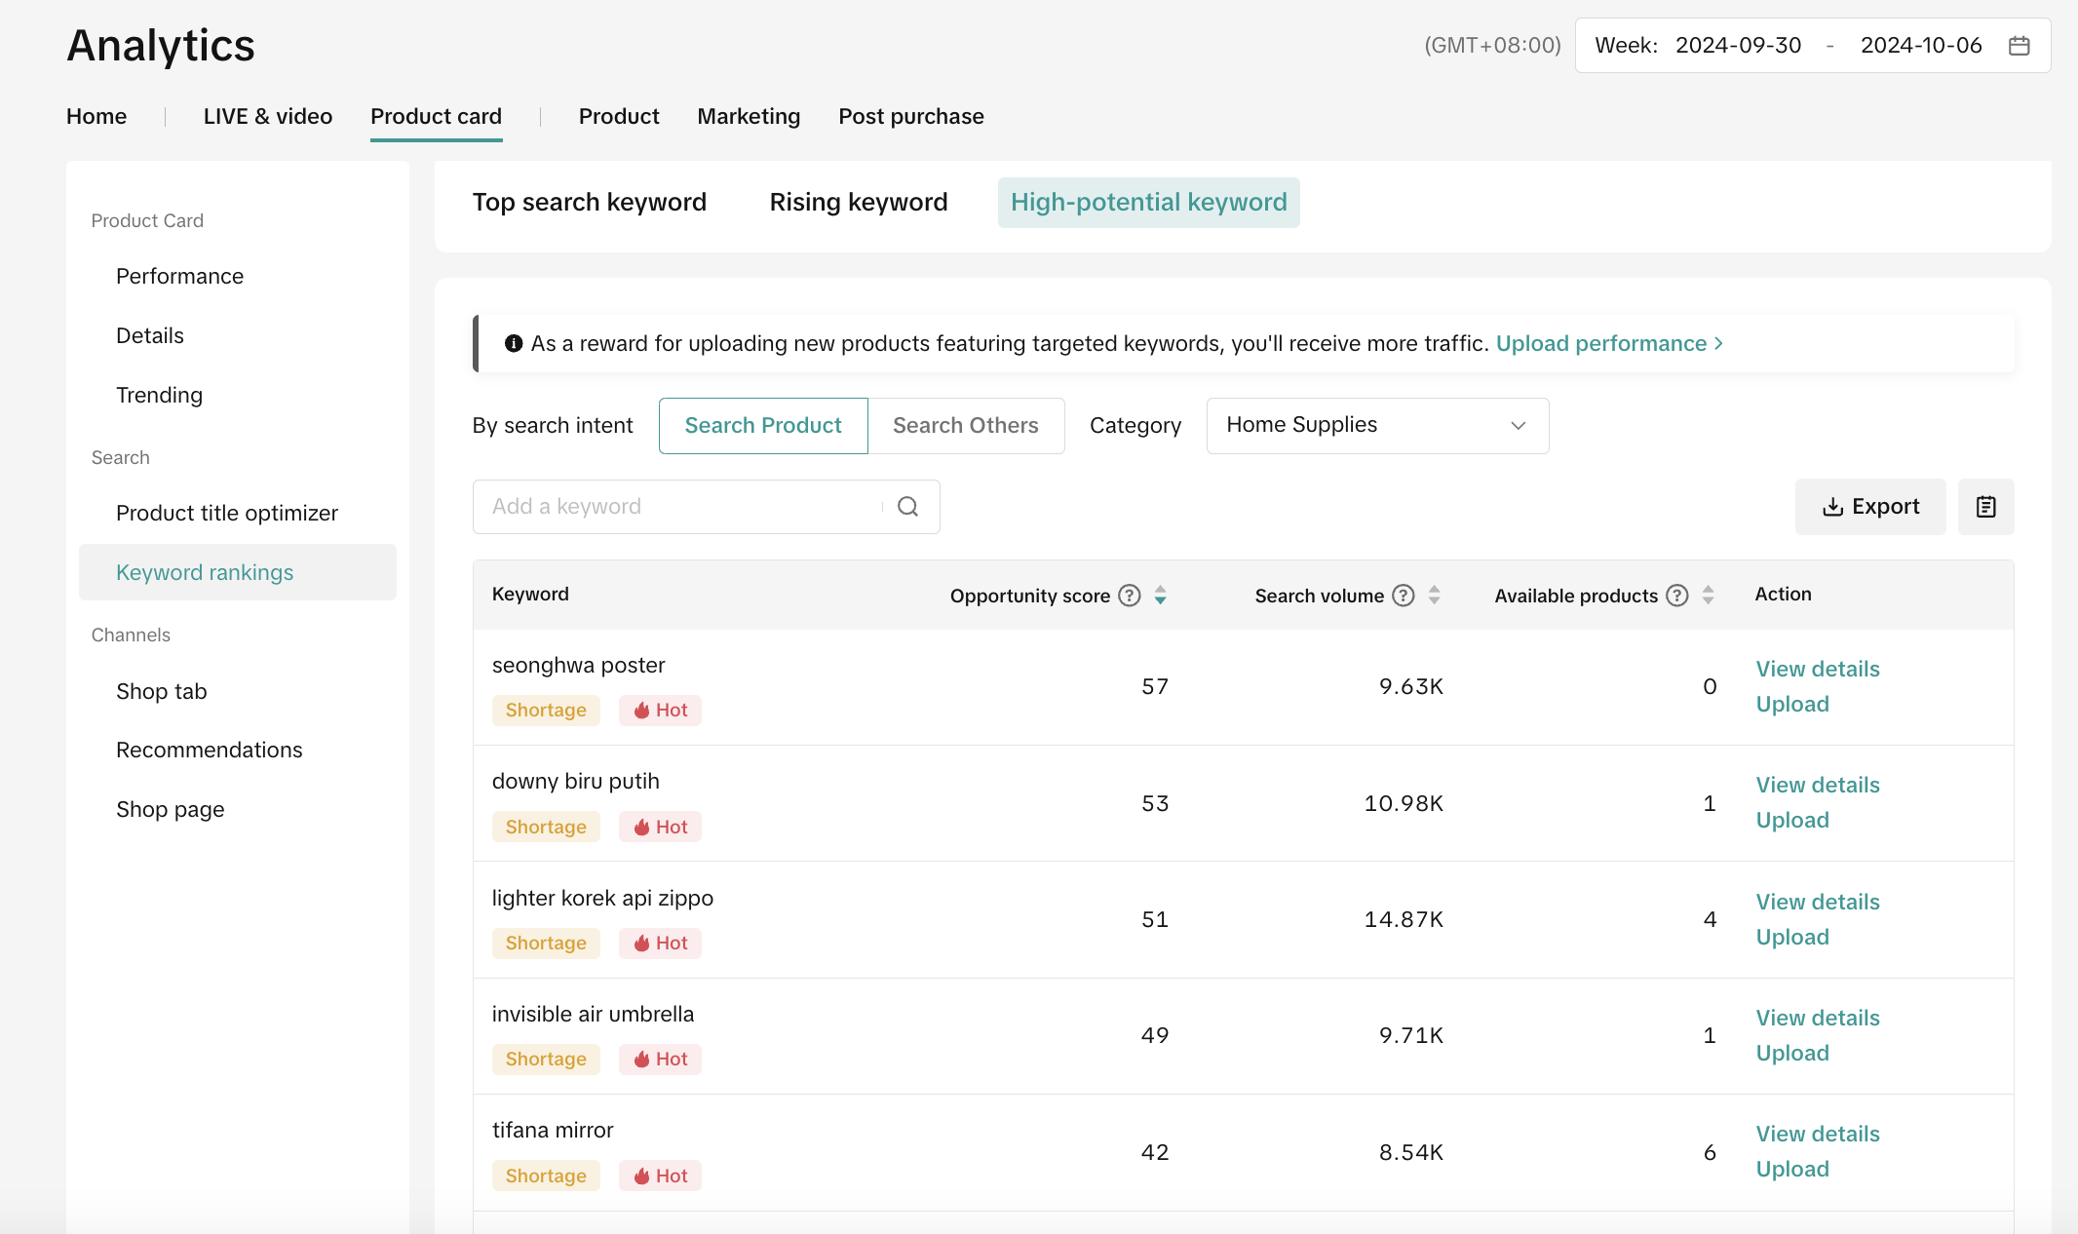Sort by Opportunity score arrows
The width and height of the screenshot is (2078, 1234).
point(1160,596)
